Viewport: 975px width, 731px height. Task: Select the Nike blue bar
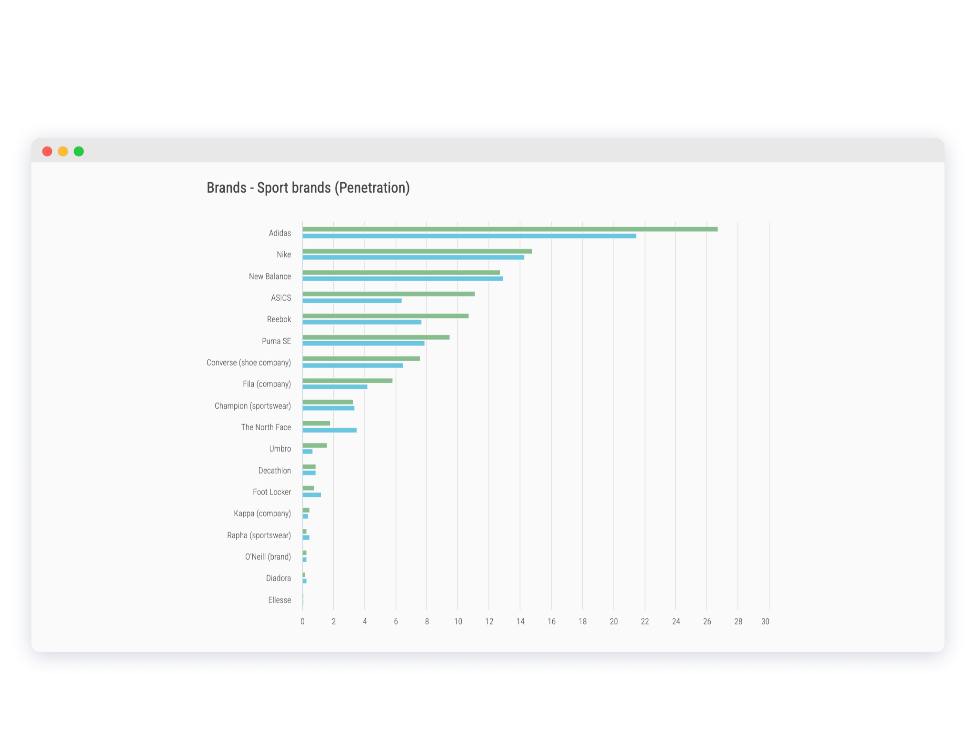[413, 257]
